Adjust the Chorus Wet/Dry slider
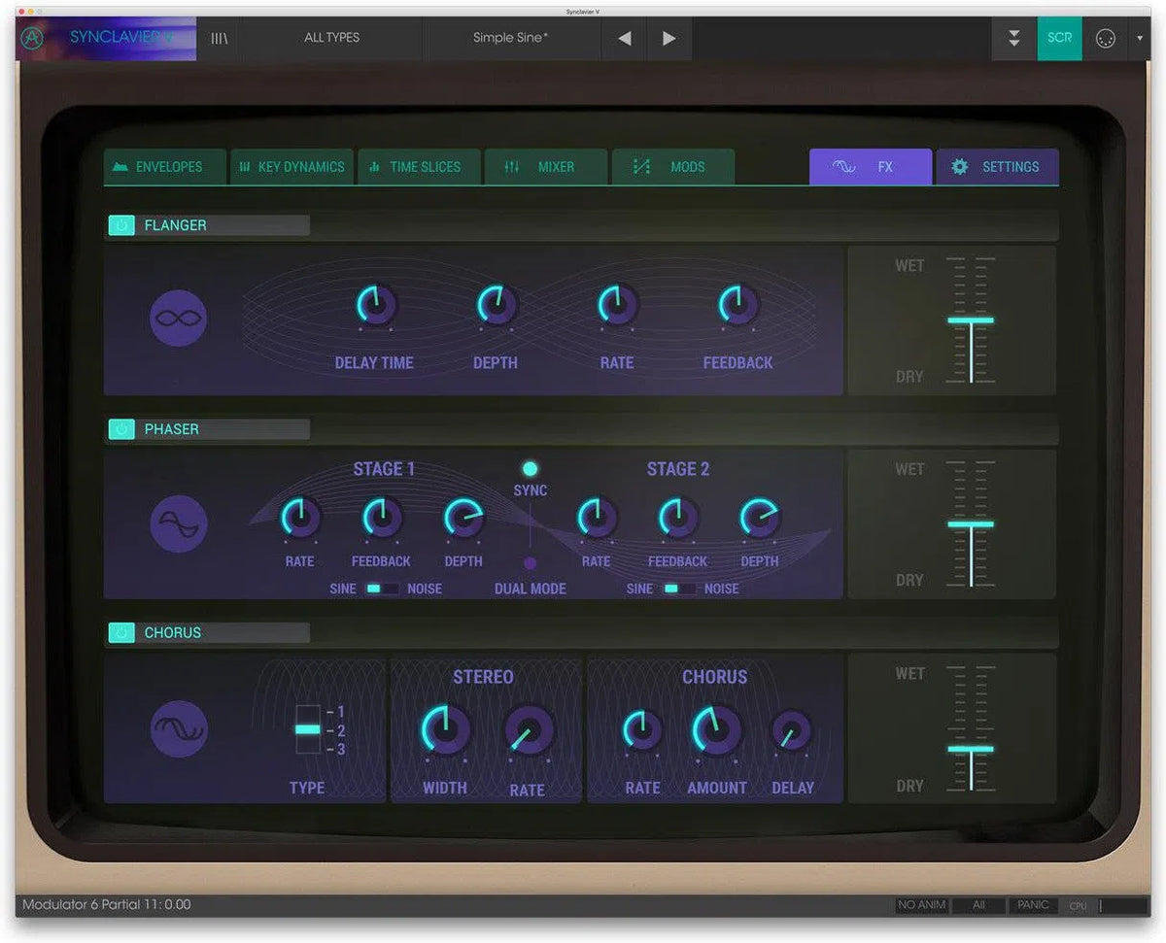The width and height of the screenshot is (1166, 943). pos(970,749)
